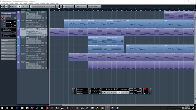Open the MIDI menu
This screenshot has height=110, width=196.
21,3
